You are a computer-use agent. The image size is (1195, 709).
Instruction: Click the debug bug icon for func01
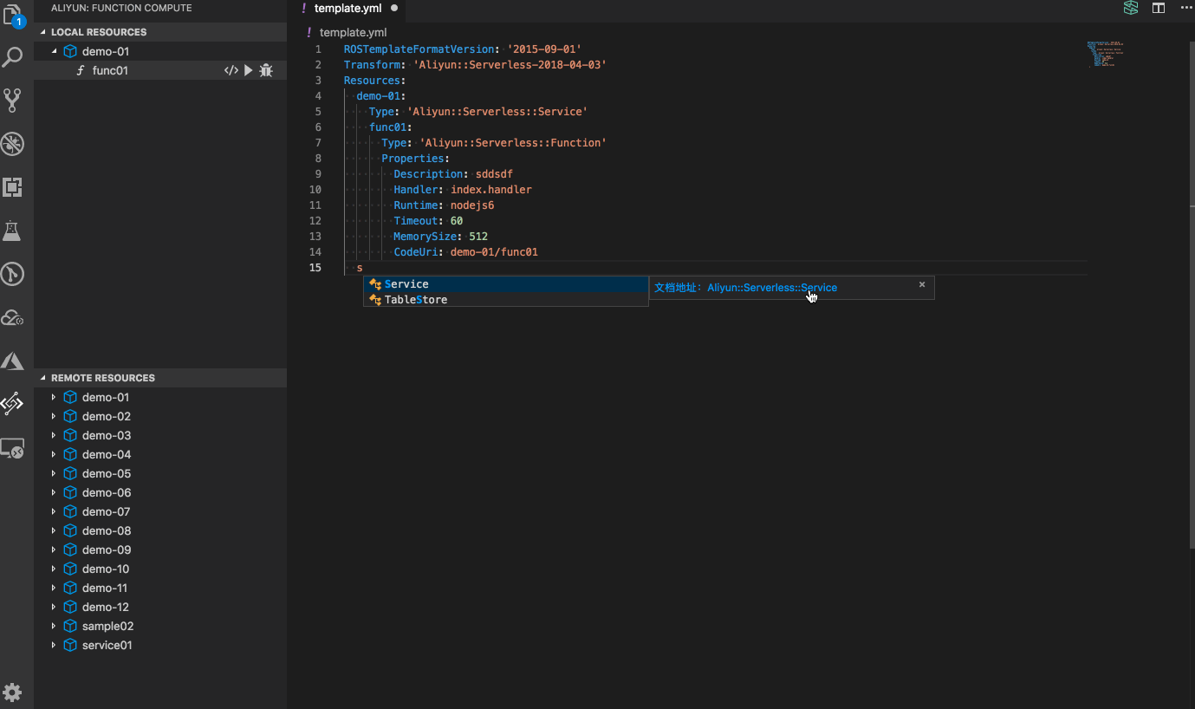point(266,70)
